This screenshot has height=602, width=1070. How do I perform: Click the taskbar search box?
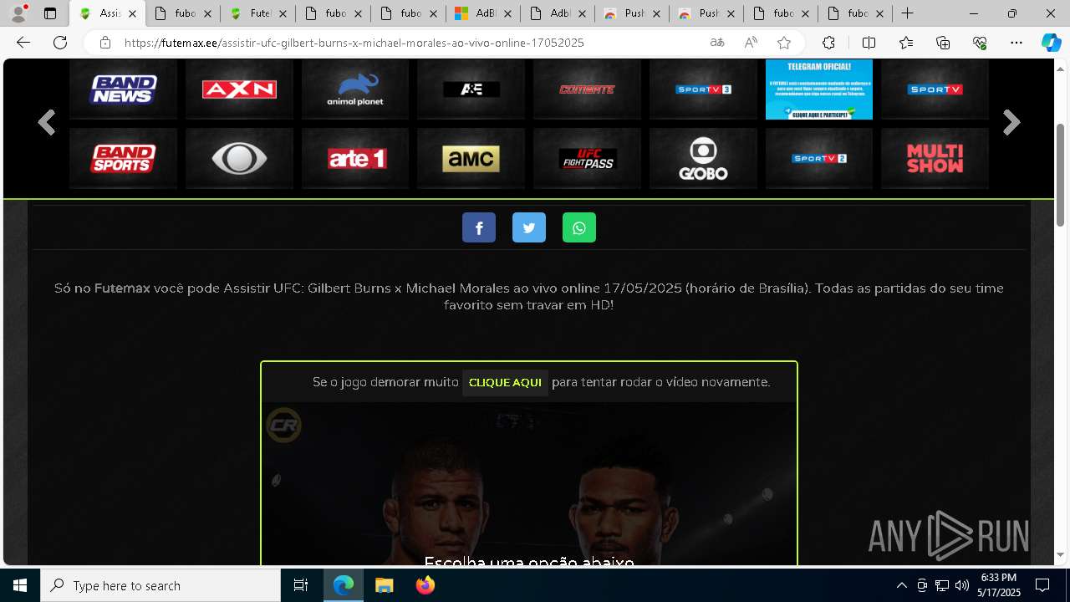pos(160,585)
